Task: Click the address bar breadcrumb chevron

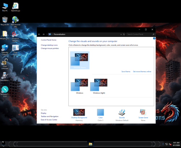Action: 52,34
